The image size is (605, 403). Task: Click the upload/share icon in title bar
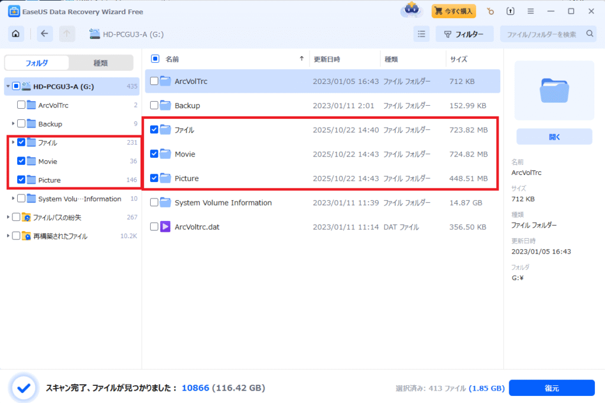tap(510, 11)
